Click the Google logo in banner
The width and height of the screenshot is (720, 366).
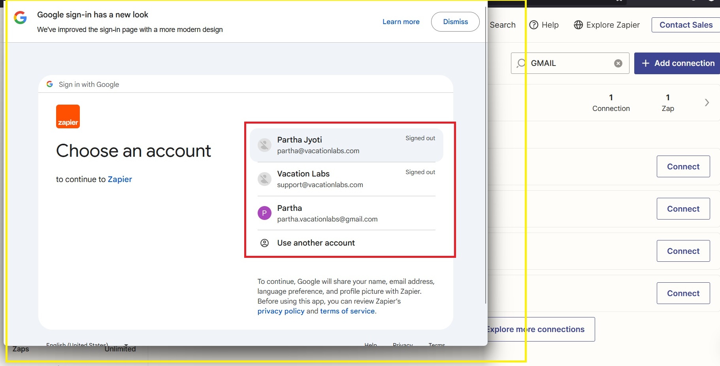click(20, 18)
